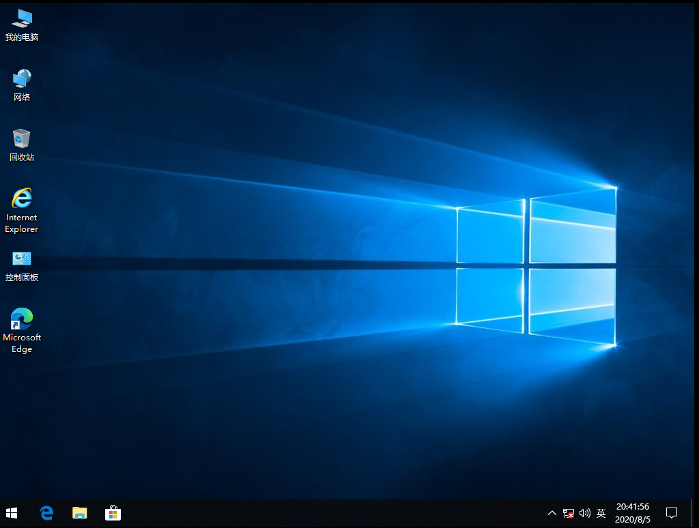This screenshot has height=528, width=699.
Task: Open Microsoft Store from the taskbar
Action: click(113, 513)
